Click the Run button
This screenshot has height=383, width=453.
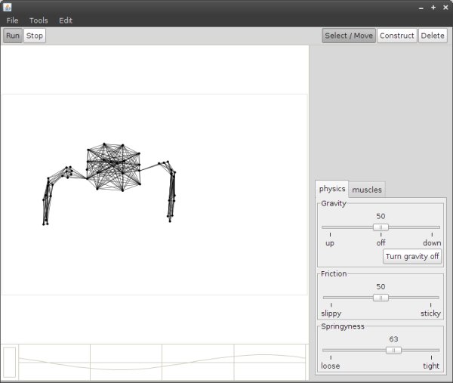click(x=13, y=36)
